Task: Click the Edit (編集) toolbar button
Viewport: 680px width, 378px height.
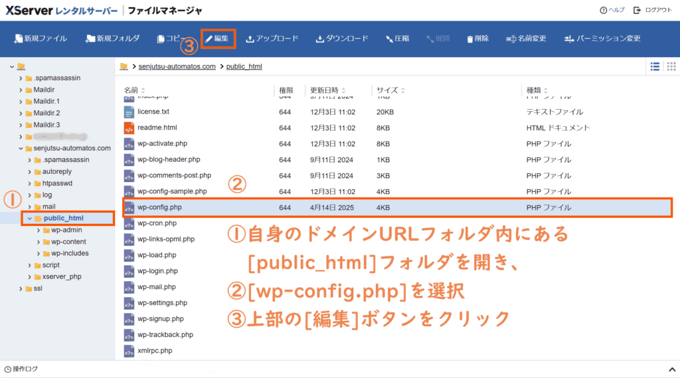Action: tap(217, 39)
